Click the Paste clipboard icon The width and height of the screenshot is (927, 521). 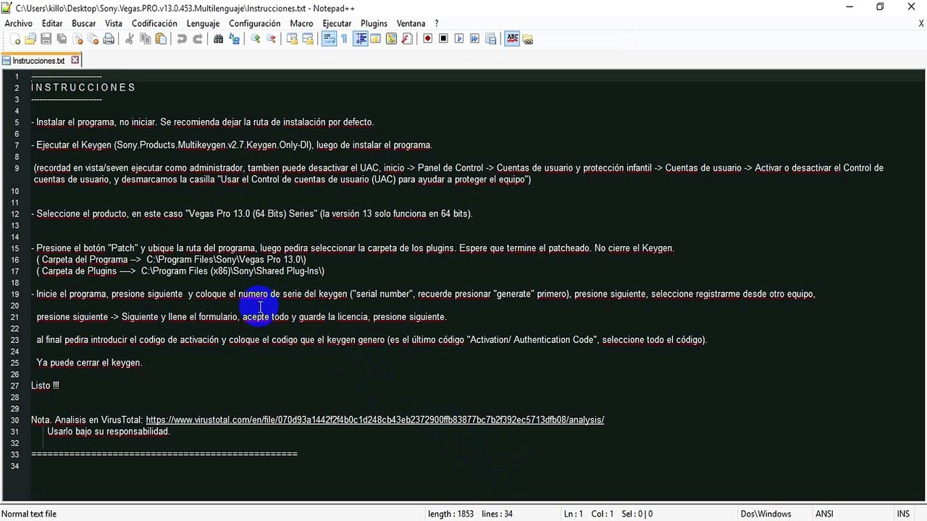click(161, 39)
